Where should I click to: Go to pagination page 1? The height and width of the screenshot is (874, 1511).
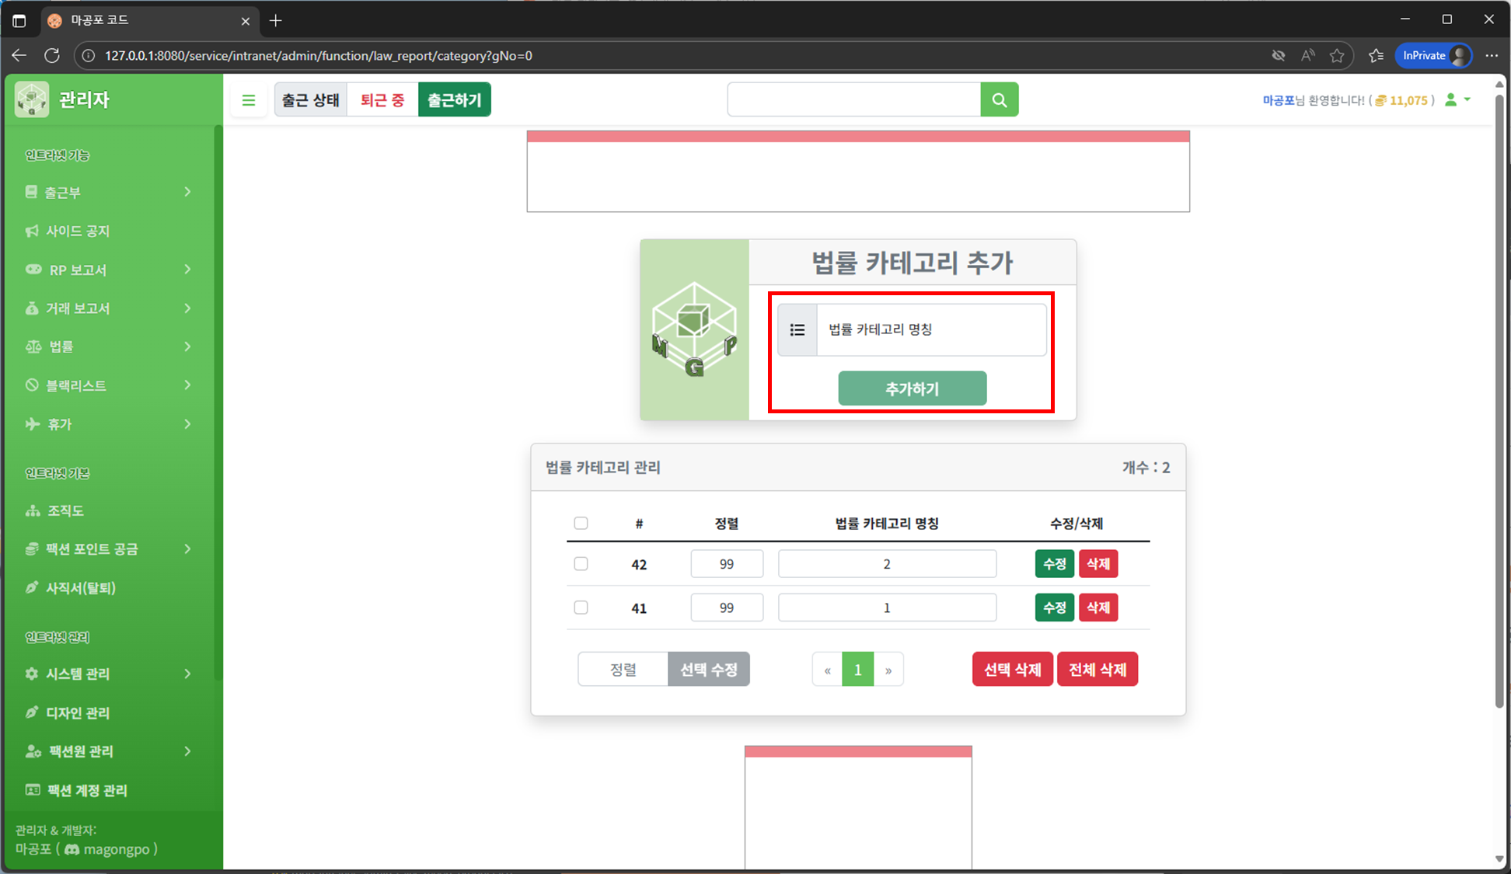(x=858, y=669)
